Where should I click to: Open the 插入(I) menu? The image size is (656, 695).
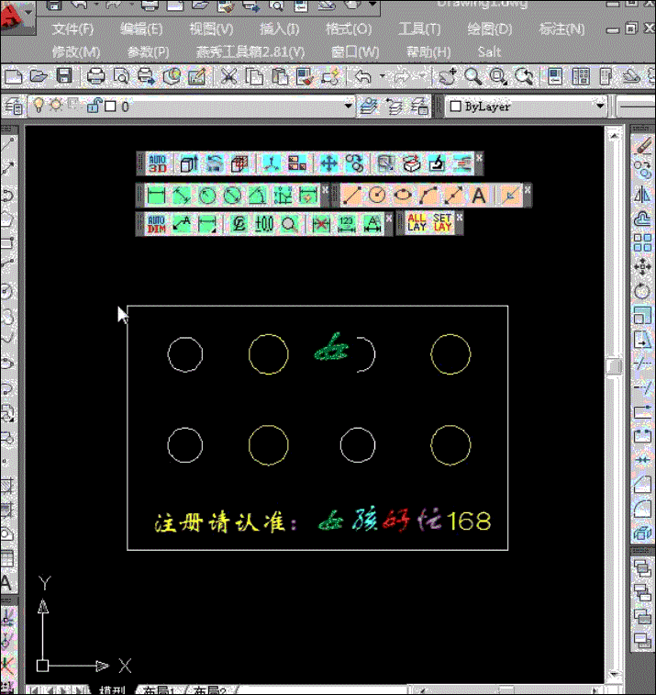coord(280,29)
